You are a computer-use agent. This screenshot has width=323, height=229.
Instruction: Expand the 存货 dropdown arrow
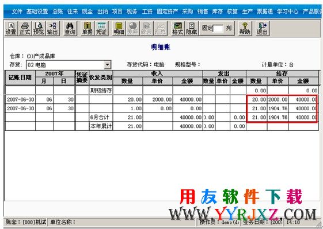tap(107, 65)
